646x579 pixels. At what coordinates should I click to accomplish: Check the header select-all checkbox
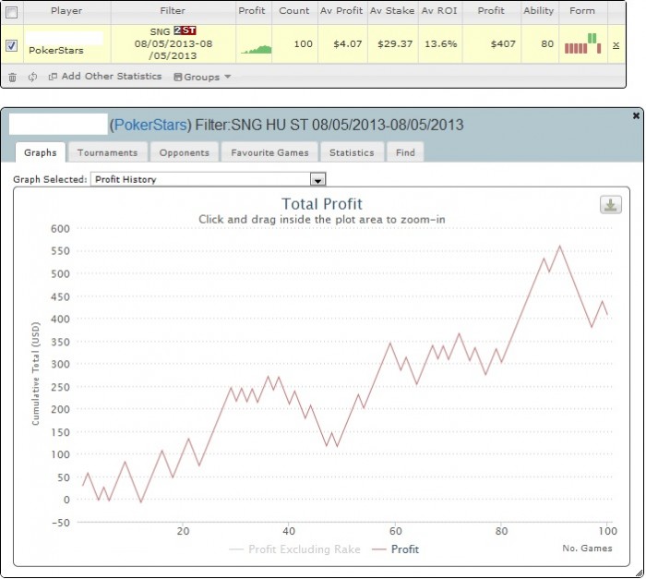[x=11, y=12]
